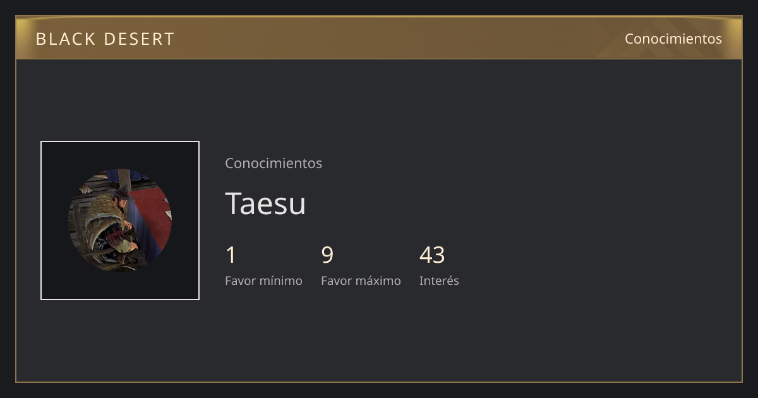Image resolution: width=758 pixels, height=398 pixels.
Task: Select the Favor mínimo label
Action: (x=263, y=280)
